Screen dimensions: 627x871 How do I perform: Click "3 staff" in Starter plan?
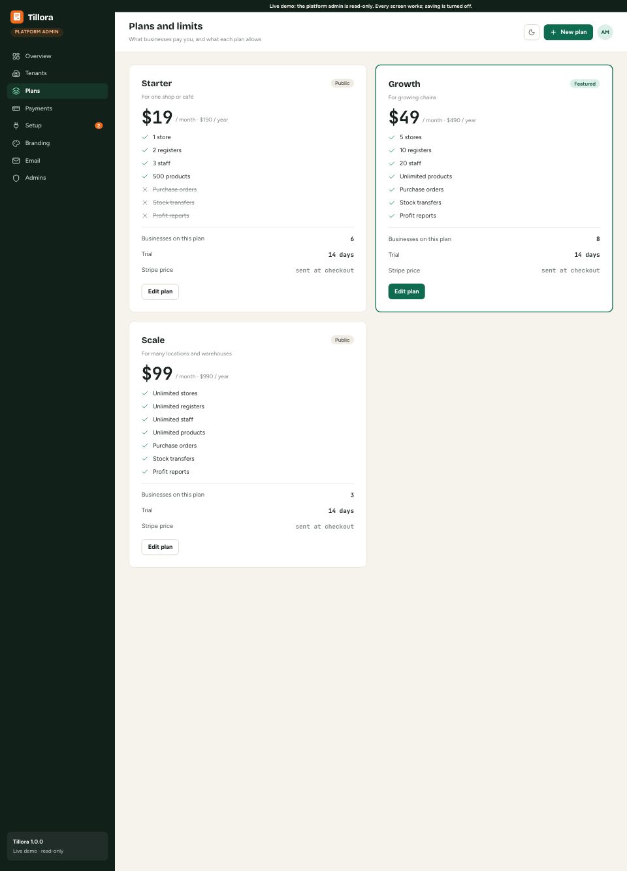[x=161, y=163]
